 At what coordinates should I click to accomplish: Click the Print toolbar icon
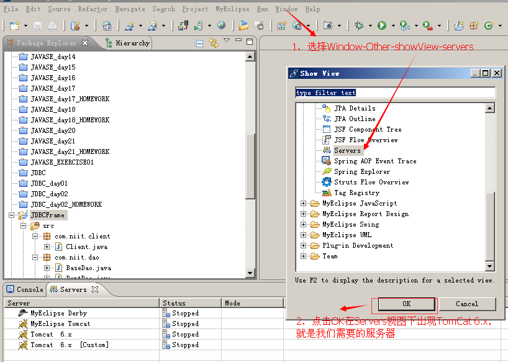click(52, 25)
